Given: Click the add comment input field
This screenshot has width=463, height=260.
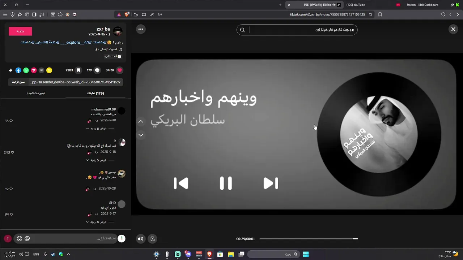Looking at the screenshot, I should click(74, 238).
